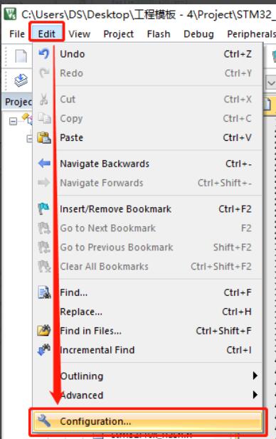Screen dimensions: 276x439
Task: Open the Project menu
Action: pos(118,34)
